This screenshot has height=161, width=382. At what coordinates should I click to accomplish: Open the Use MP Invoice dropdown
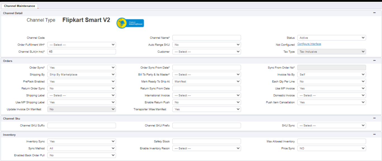point(331,88)
